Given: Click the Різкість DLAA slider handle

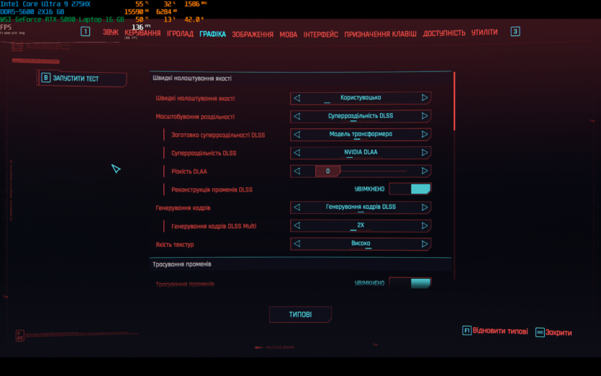Looking at the screenshot, I should pos(327,171).
